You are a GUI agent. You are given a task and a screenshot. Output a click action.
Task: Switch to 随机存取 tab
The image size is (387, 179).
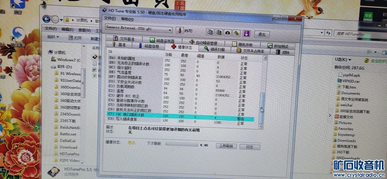click(x=243, y=45)
